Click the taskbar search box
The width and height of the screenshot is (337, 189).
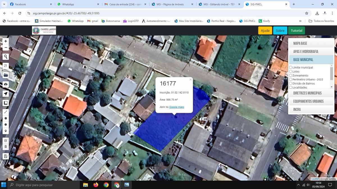pyautogui.click(x=44, y=185)
